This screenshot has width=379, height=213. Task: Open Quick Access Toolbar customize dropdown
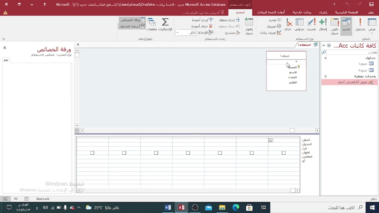334,4
